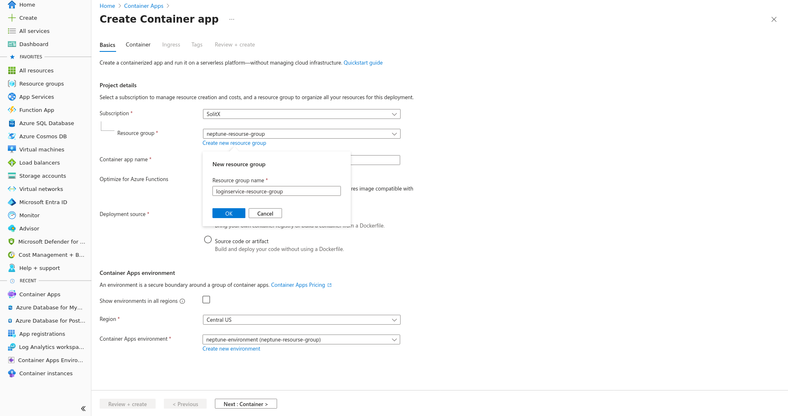Click the Resource group name field
The height and width of the screenshot is (416, 788).
pos(277,191)
